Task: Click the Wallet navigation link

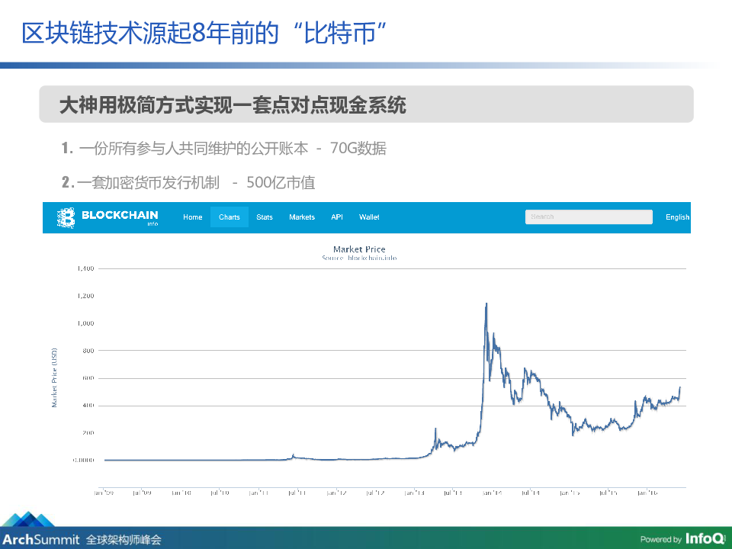Action: point(369,217)
